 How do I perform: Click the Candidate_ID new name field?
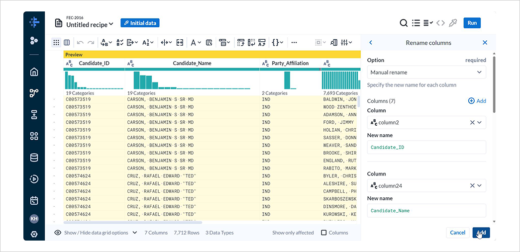click(426, 147)
